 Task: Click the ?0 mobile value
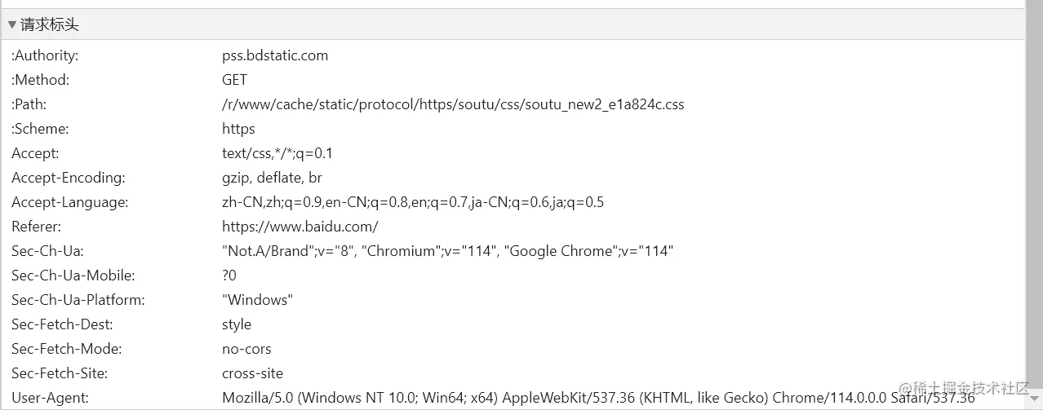[229, 276]
